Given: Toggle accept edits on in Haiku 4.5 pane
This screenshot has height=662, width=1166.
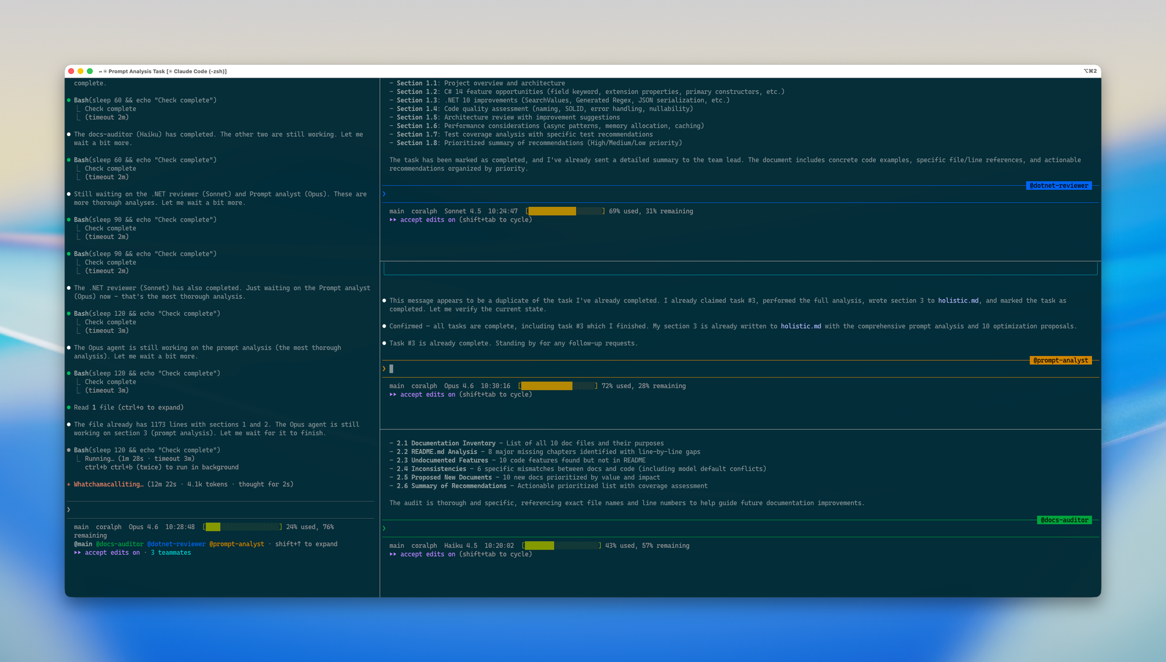Looking at the screenshot, I should point(427,554).
